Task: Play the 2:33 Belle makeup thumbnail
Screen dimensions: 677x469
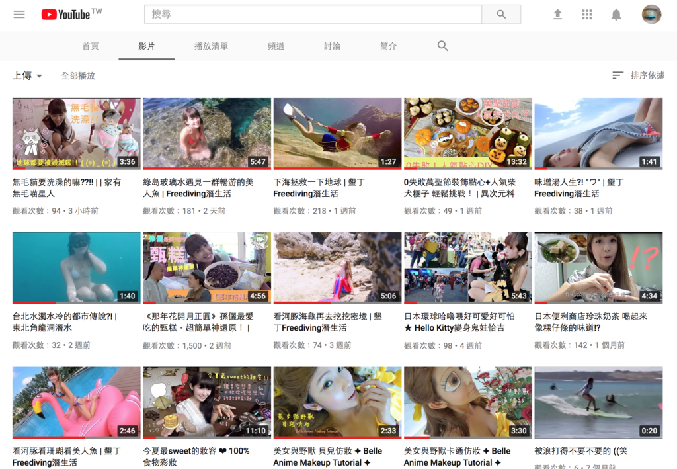Action: click(337, 402)
